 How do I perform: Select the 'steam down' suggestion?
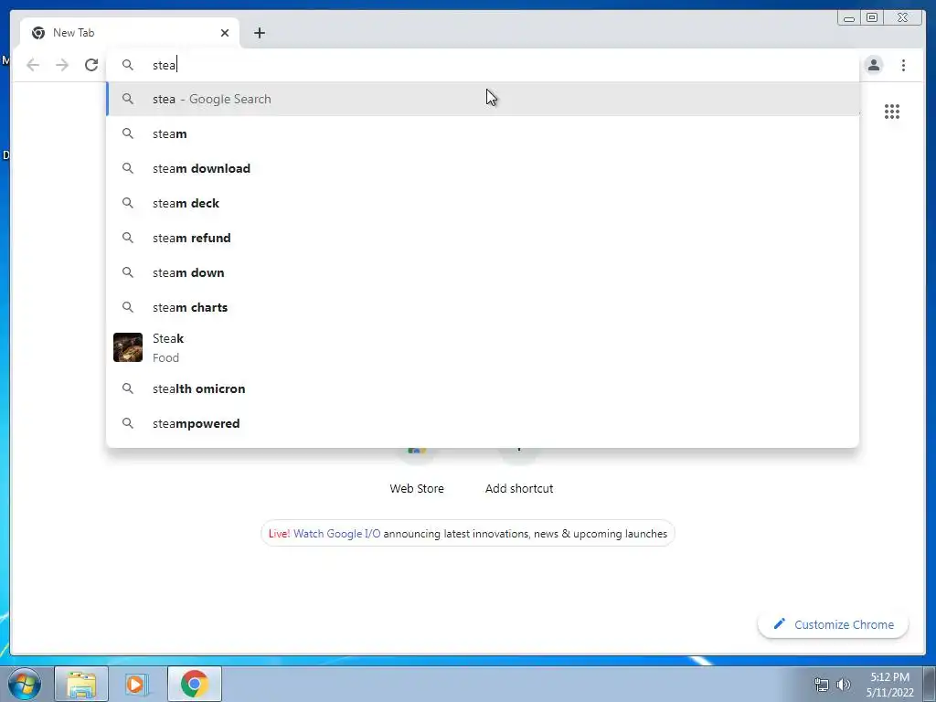click(x=483, y=272)
